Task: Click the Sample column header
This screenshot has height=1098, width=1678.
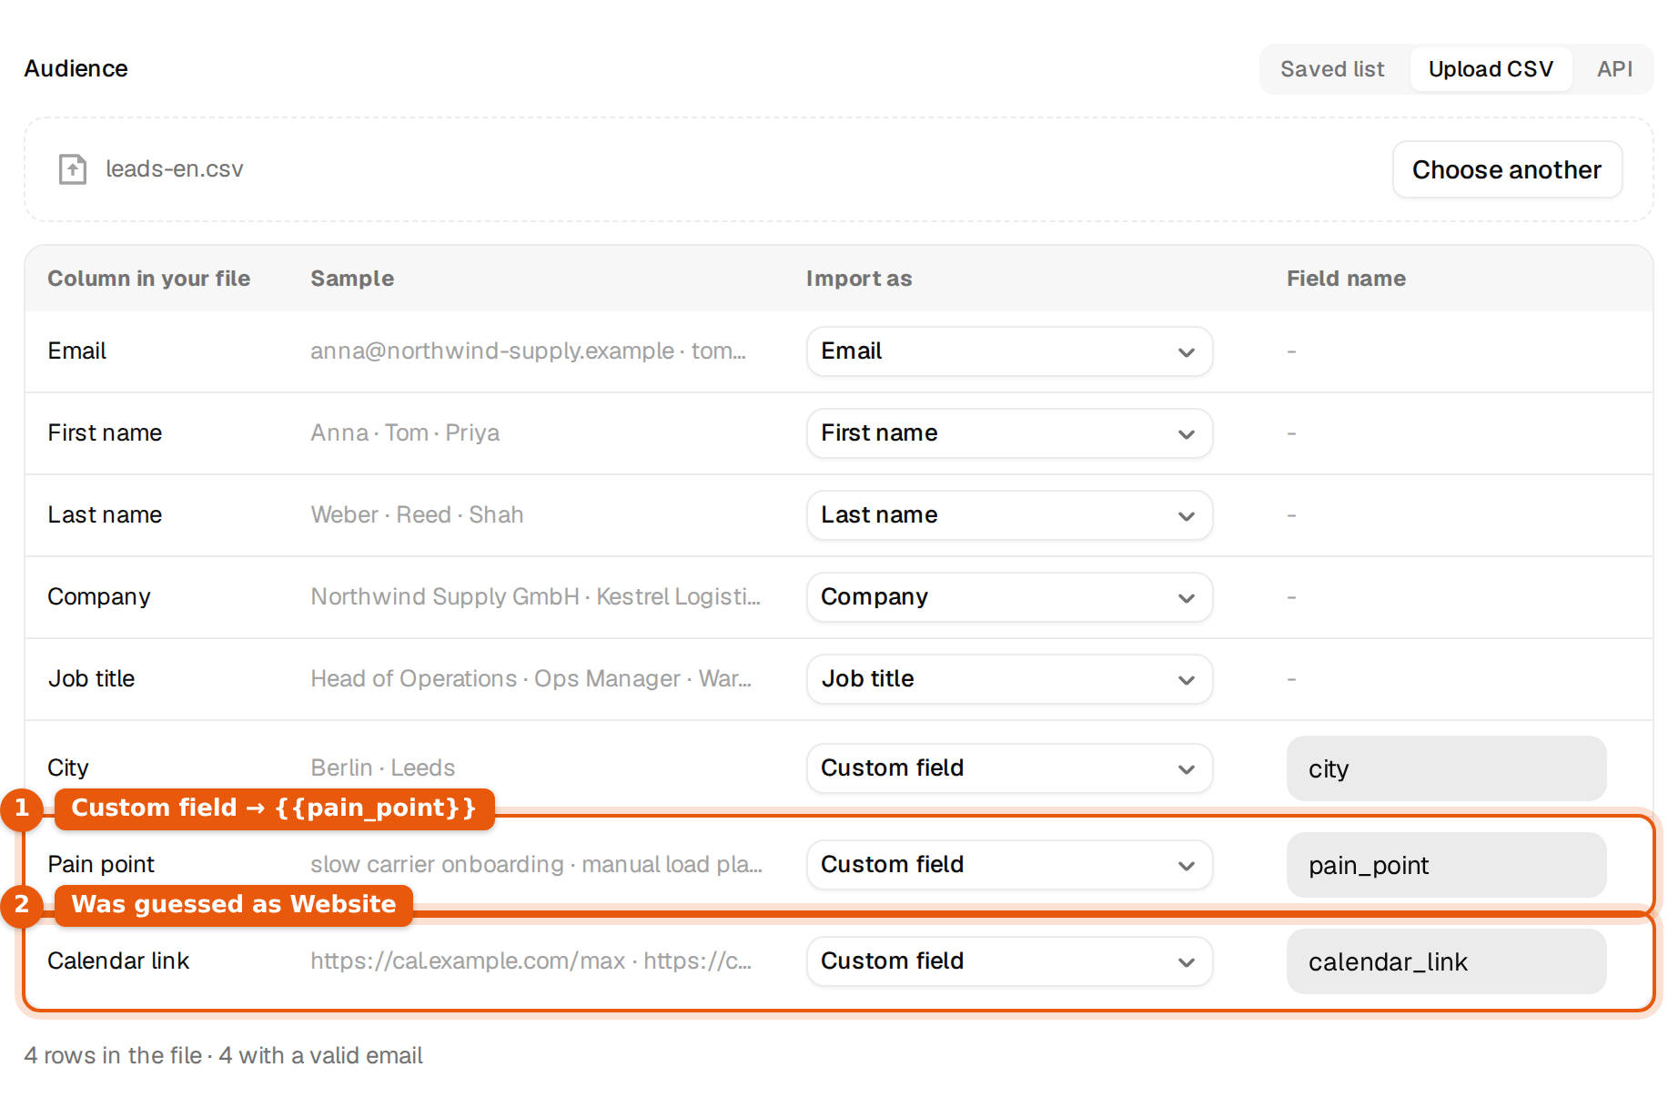Action: point(352,279)
